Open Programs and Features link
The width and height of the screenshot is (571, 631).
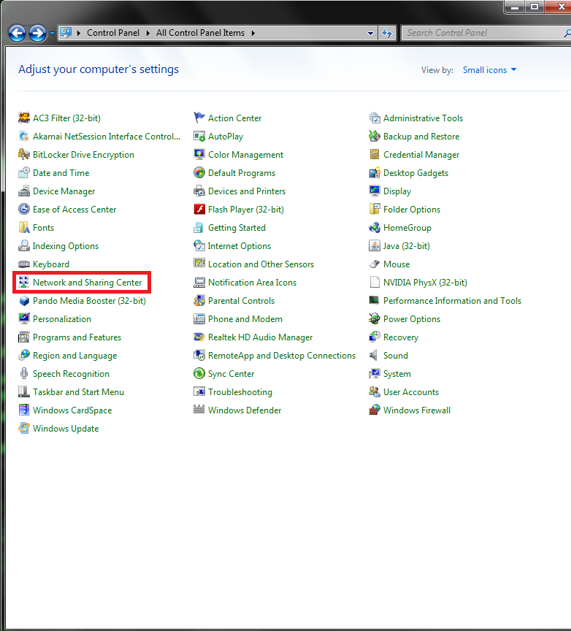point(77,337)
